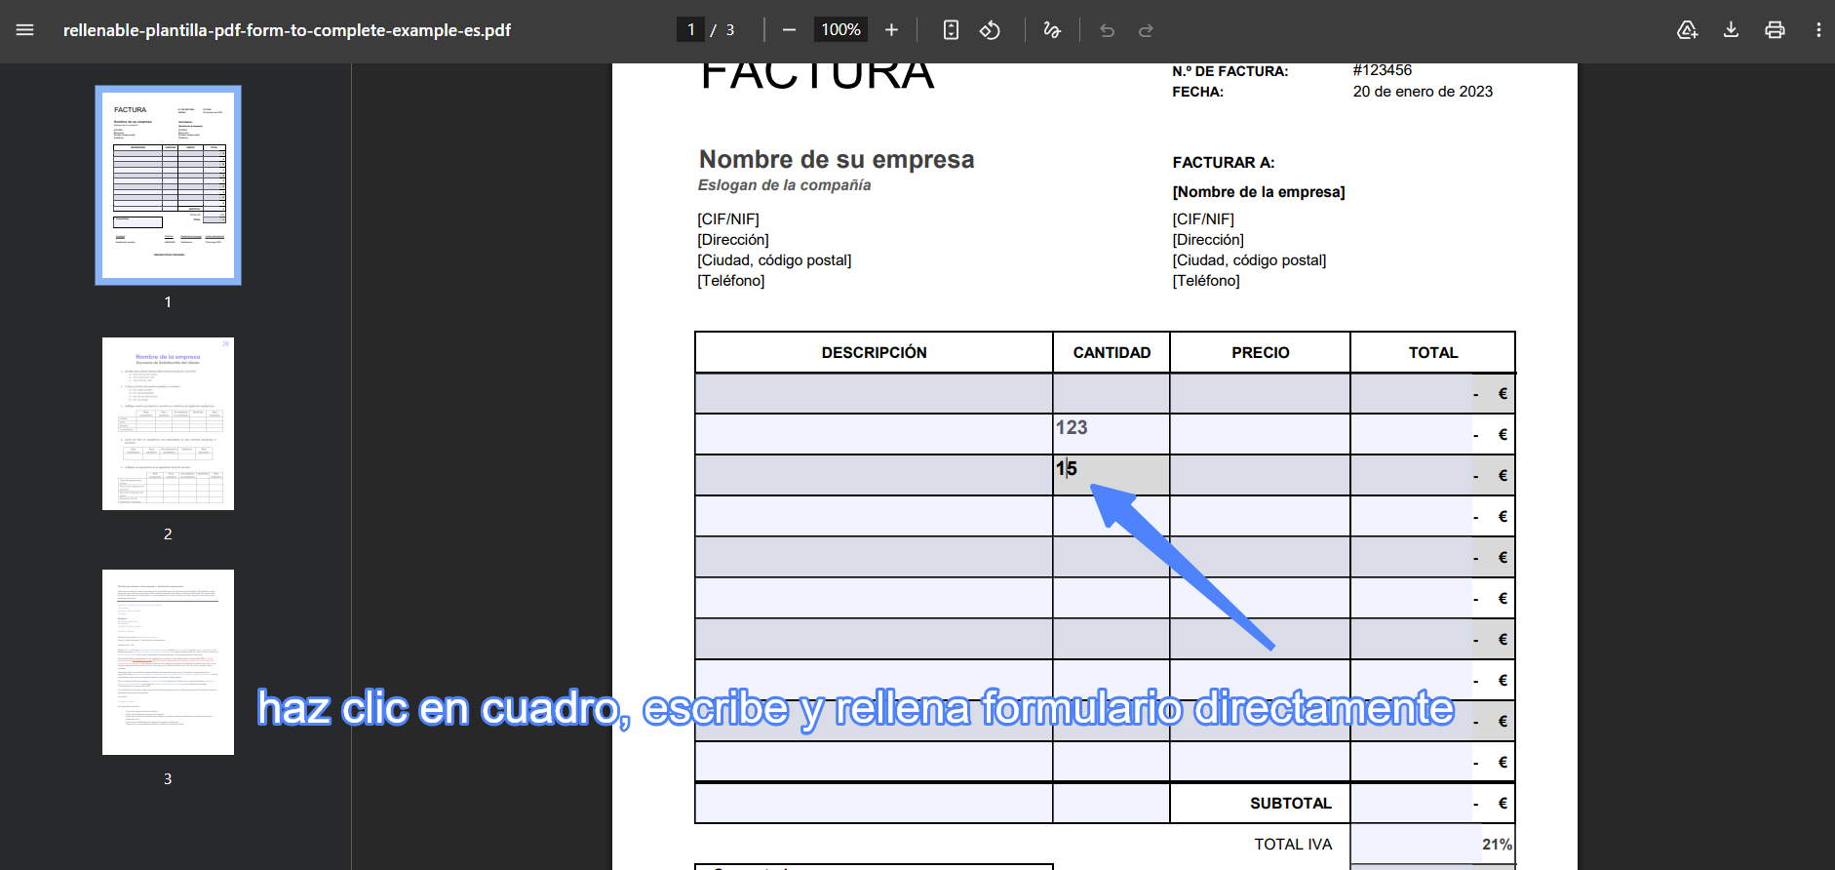1835x870 pixels.
Task: Click the TOTAL IVA label
Action: pos(1293,844)
